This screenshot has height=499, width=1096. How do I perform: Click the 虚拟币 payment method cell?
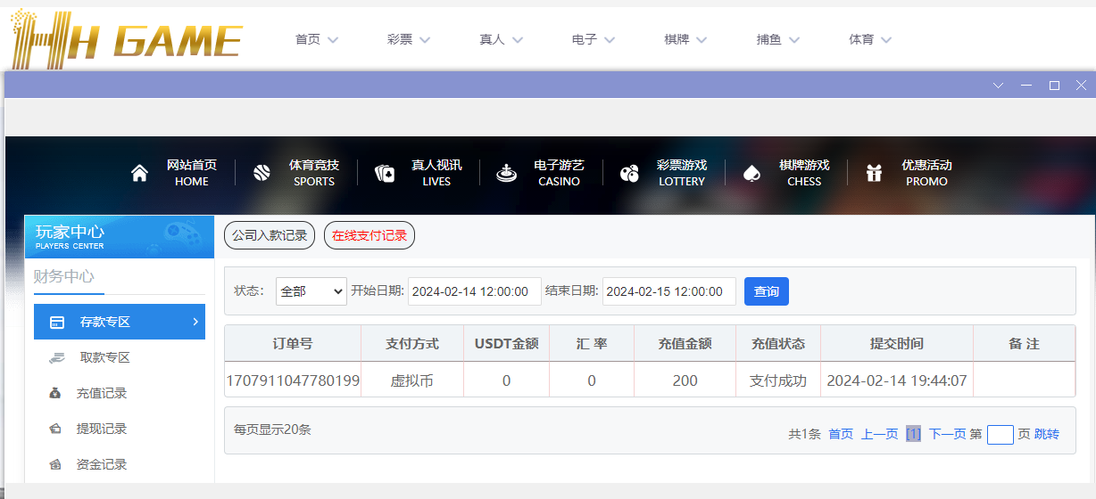(412, 380)
